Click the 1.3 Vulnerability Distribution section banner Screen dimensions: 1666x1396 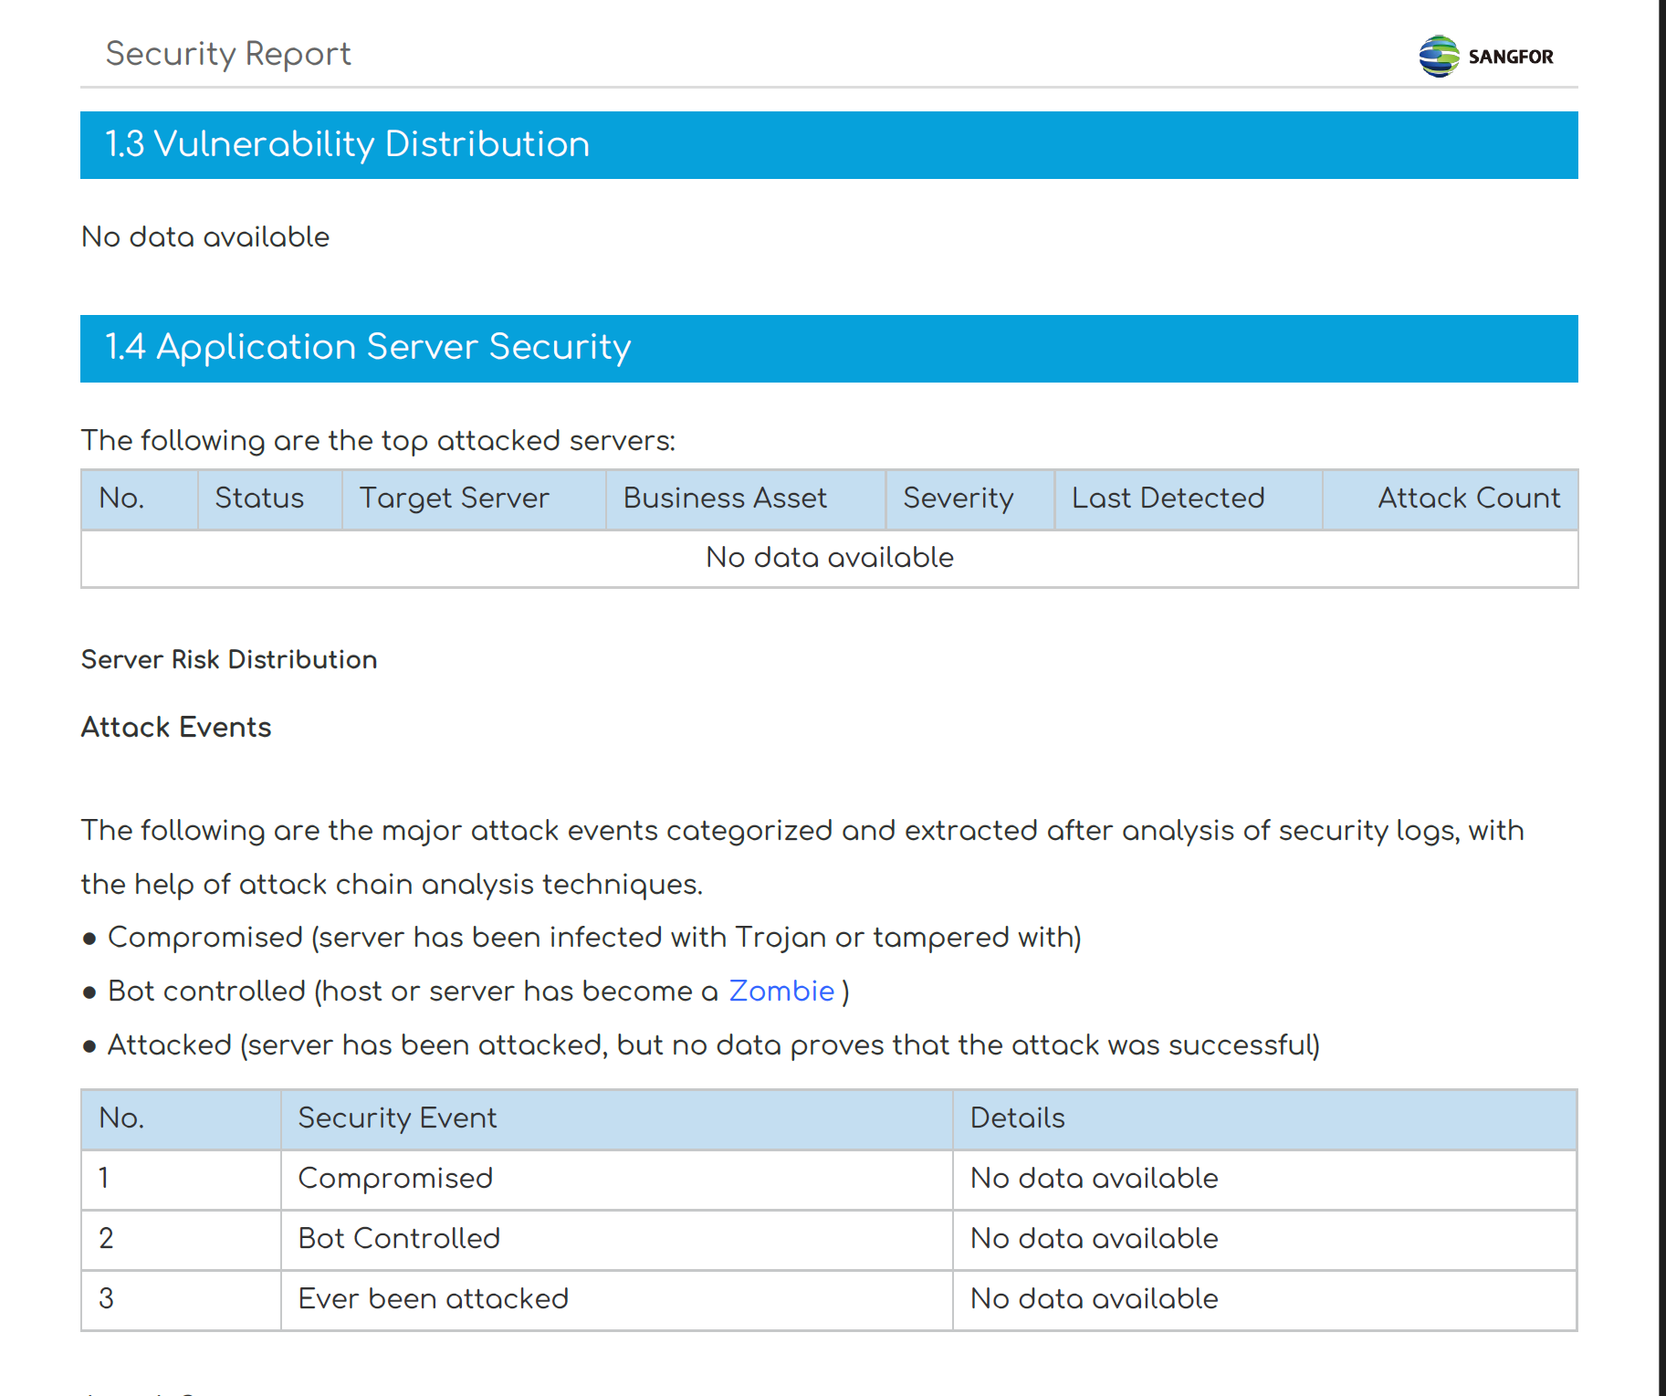point(828,145)
